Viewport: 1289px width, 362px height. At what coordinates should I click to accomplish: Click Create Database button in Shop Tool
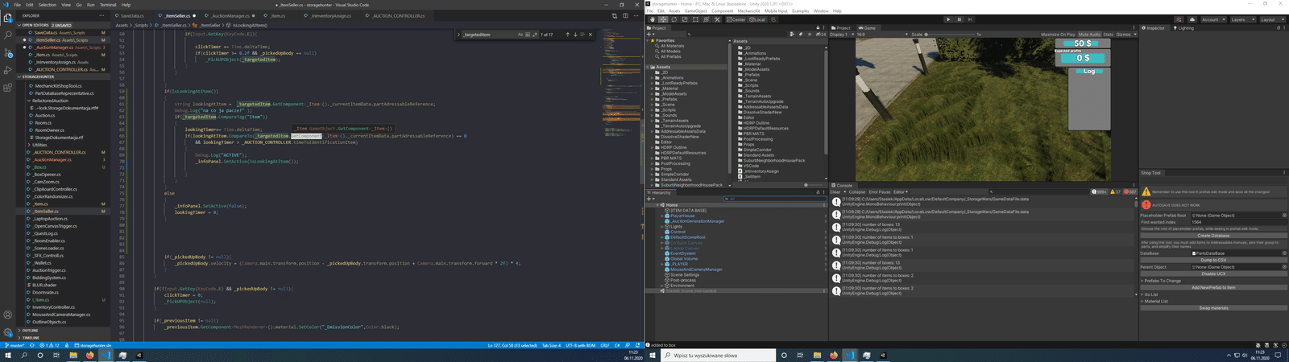tap(1213, 236)
